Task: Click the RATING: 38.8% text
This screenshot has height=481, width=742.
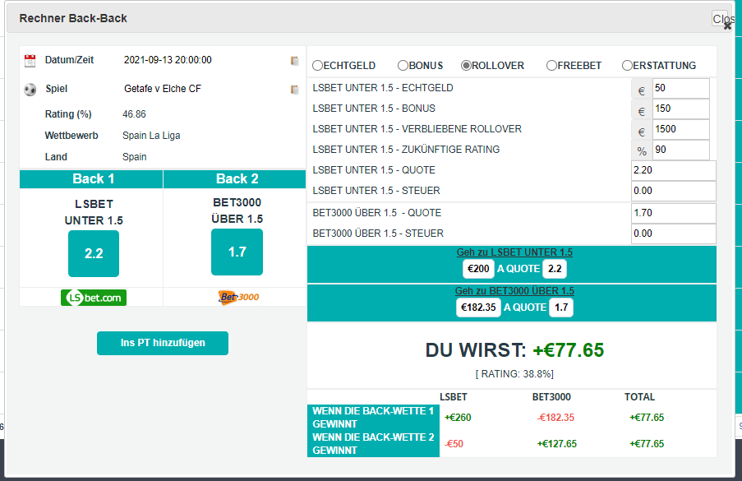Action: 514,374
